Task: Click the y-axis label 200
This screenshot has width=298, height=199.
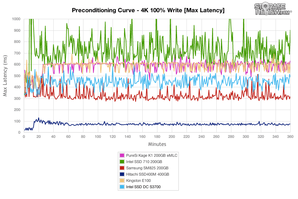Action: click(x=17, y=110)
